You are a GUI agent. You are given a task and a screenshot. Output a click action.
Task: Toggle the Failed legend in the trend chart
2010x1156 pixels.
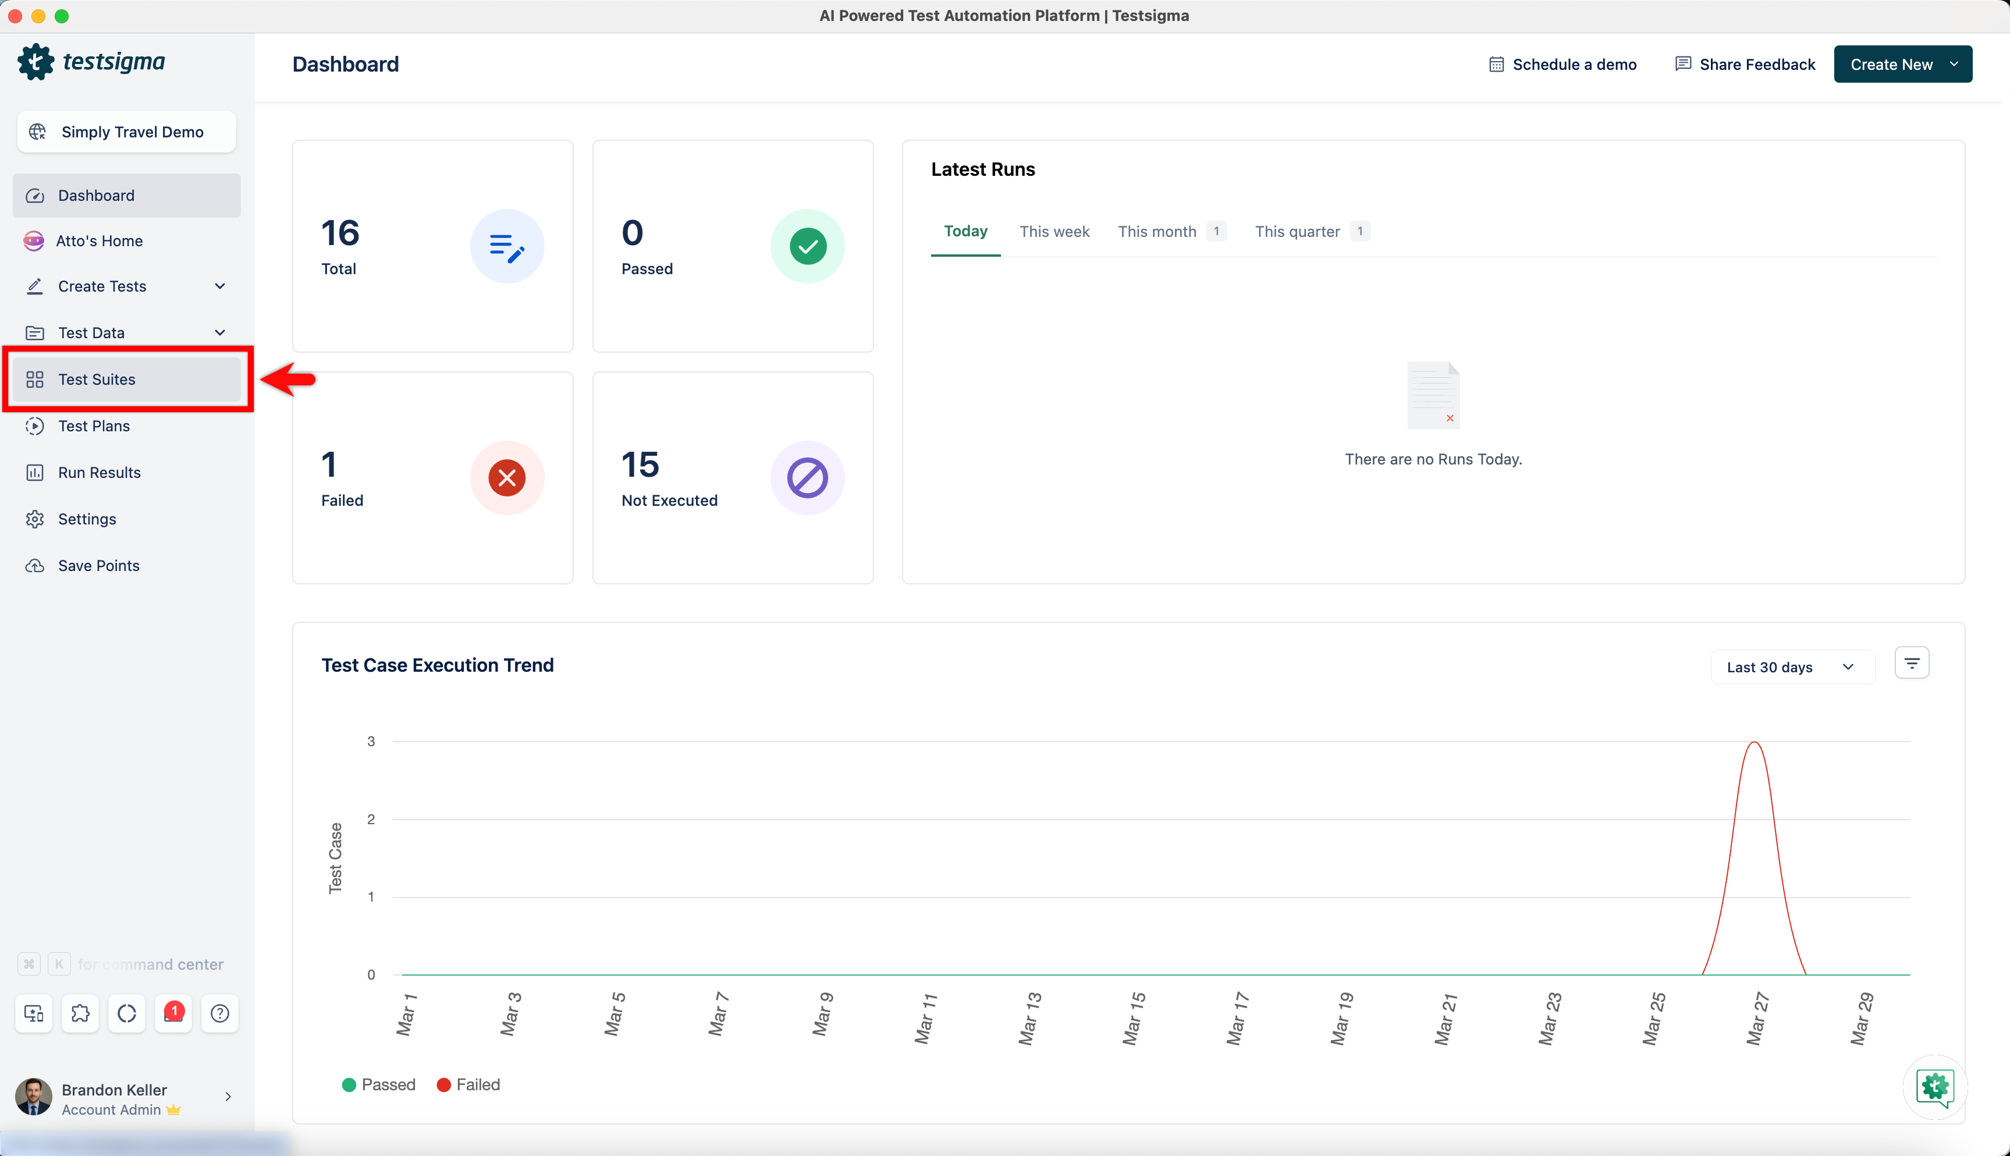coord(468,1084)
